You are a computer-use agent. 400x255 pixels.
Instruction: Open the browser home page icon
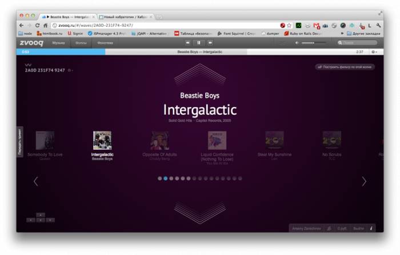coord(45,25)
